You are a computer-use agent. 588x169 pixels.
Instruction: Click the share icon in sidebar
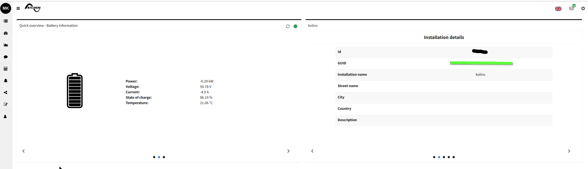point(5,92)
